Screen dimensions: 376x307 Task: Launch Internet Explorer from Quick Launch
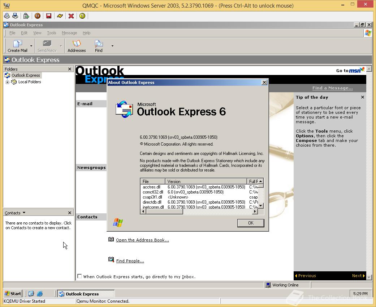click(40, 294)
